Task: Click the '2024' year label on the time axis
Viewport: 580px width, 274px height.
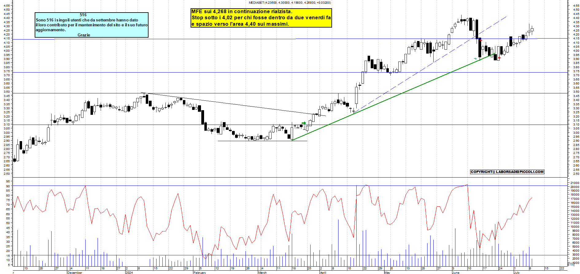Action: (x=129, y=272)
